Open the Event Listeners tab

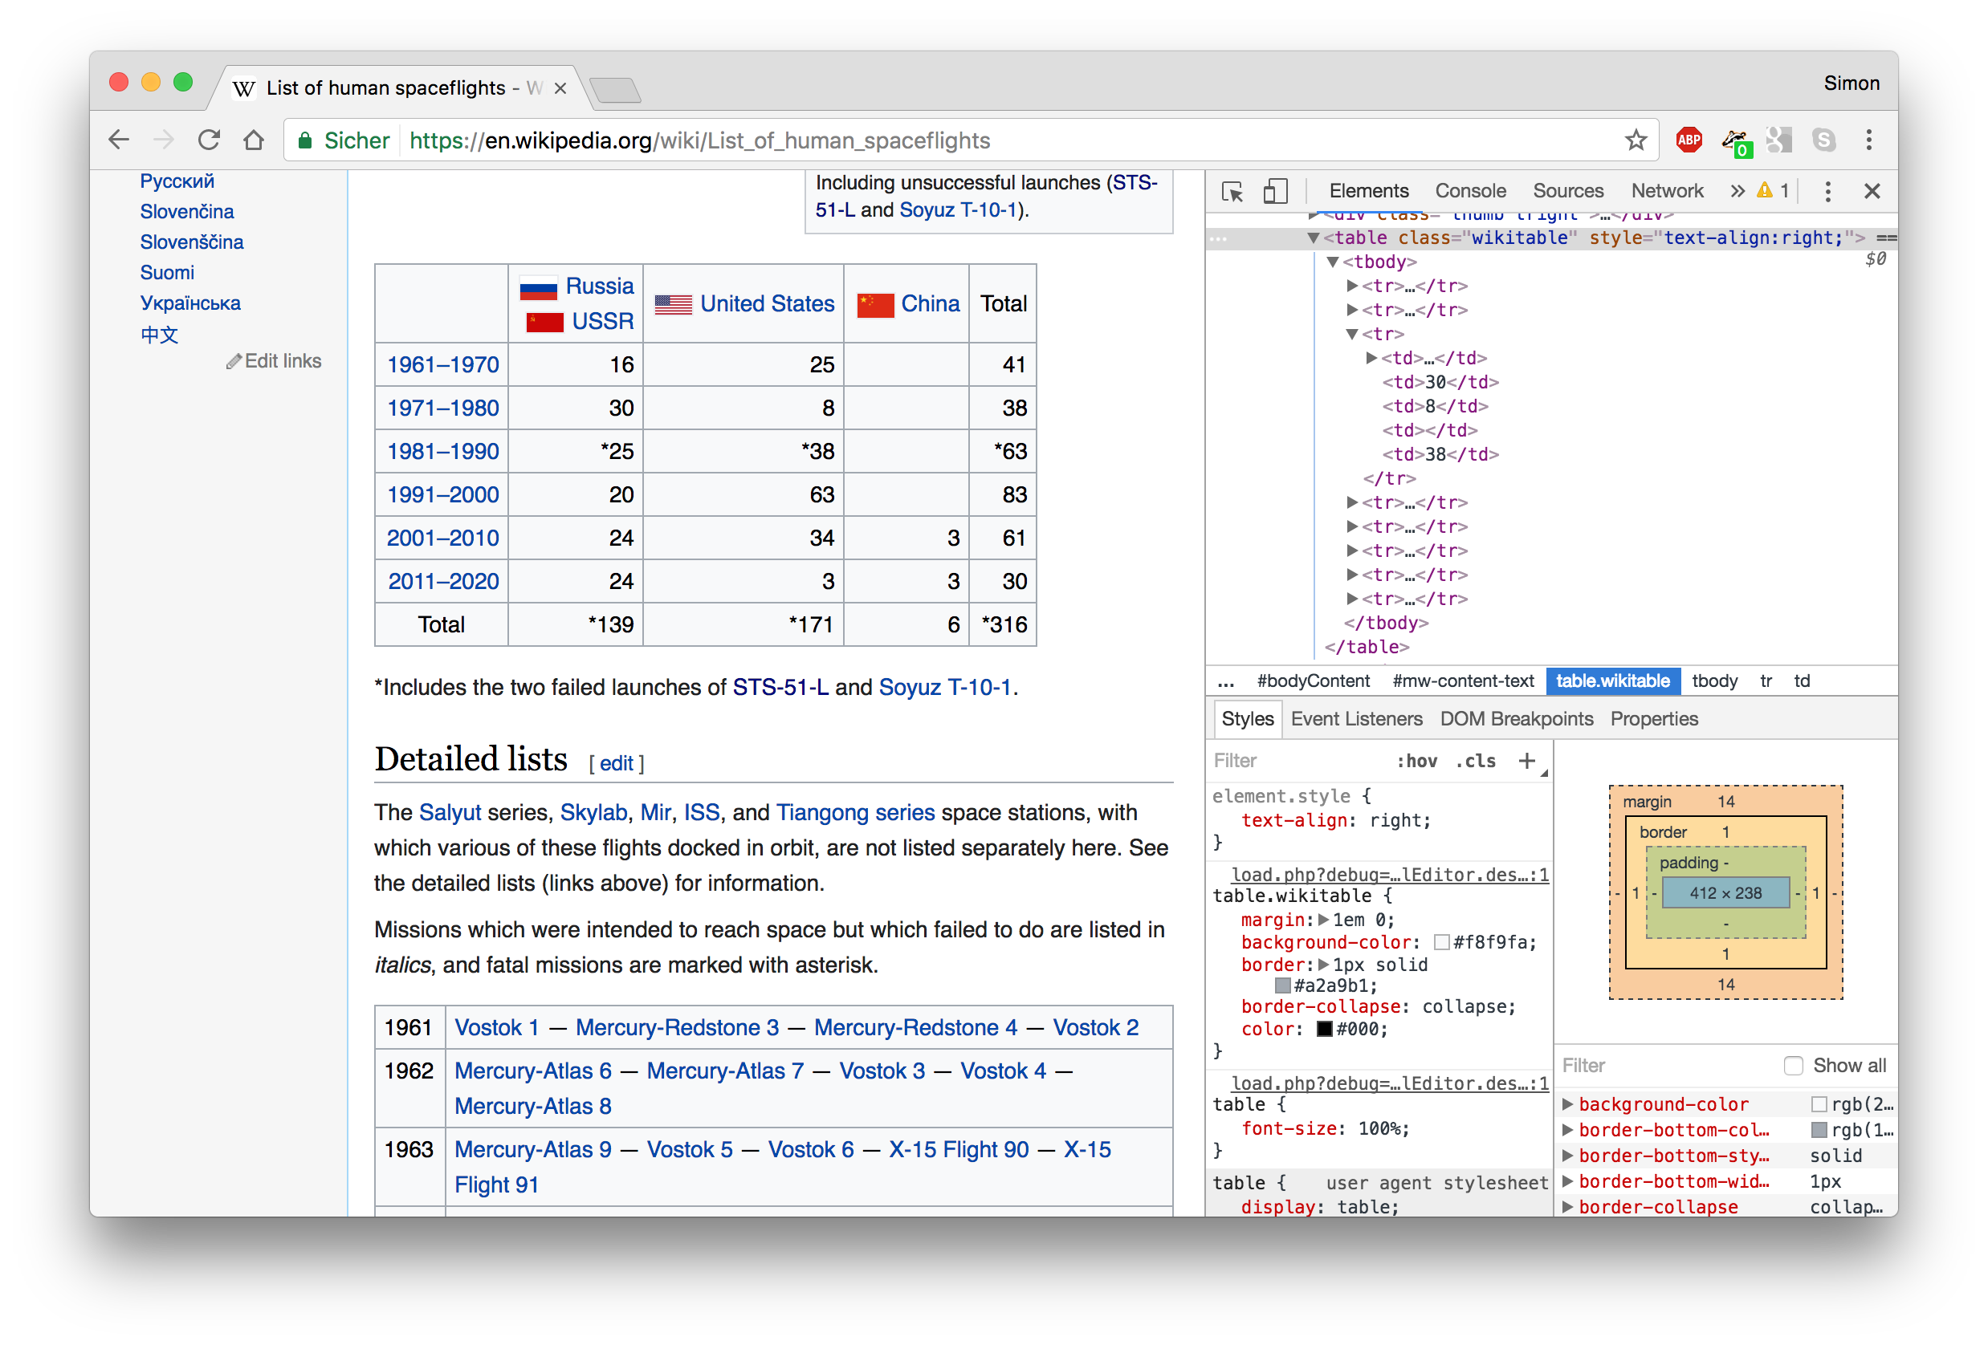[x=1356, y=719]
